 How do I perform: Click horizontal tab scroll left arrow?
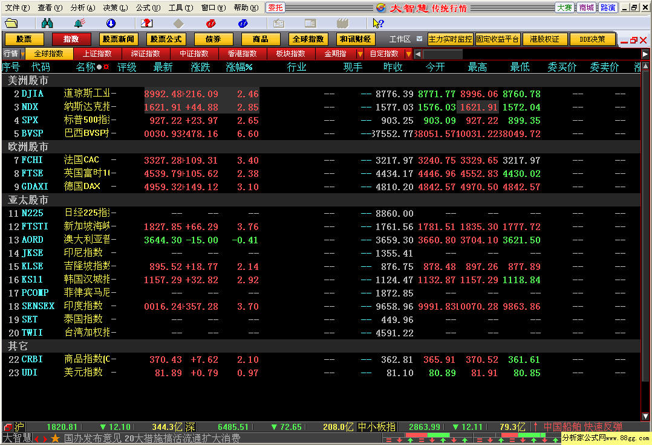[x=418, y=54]
